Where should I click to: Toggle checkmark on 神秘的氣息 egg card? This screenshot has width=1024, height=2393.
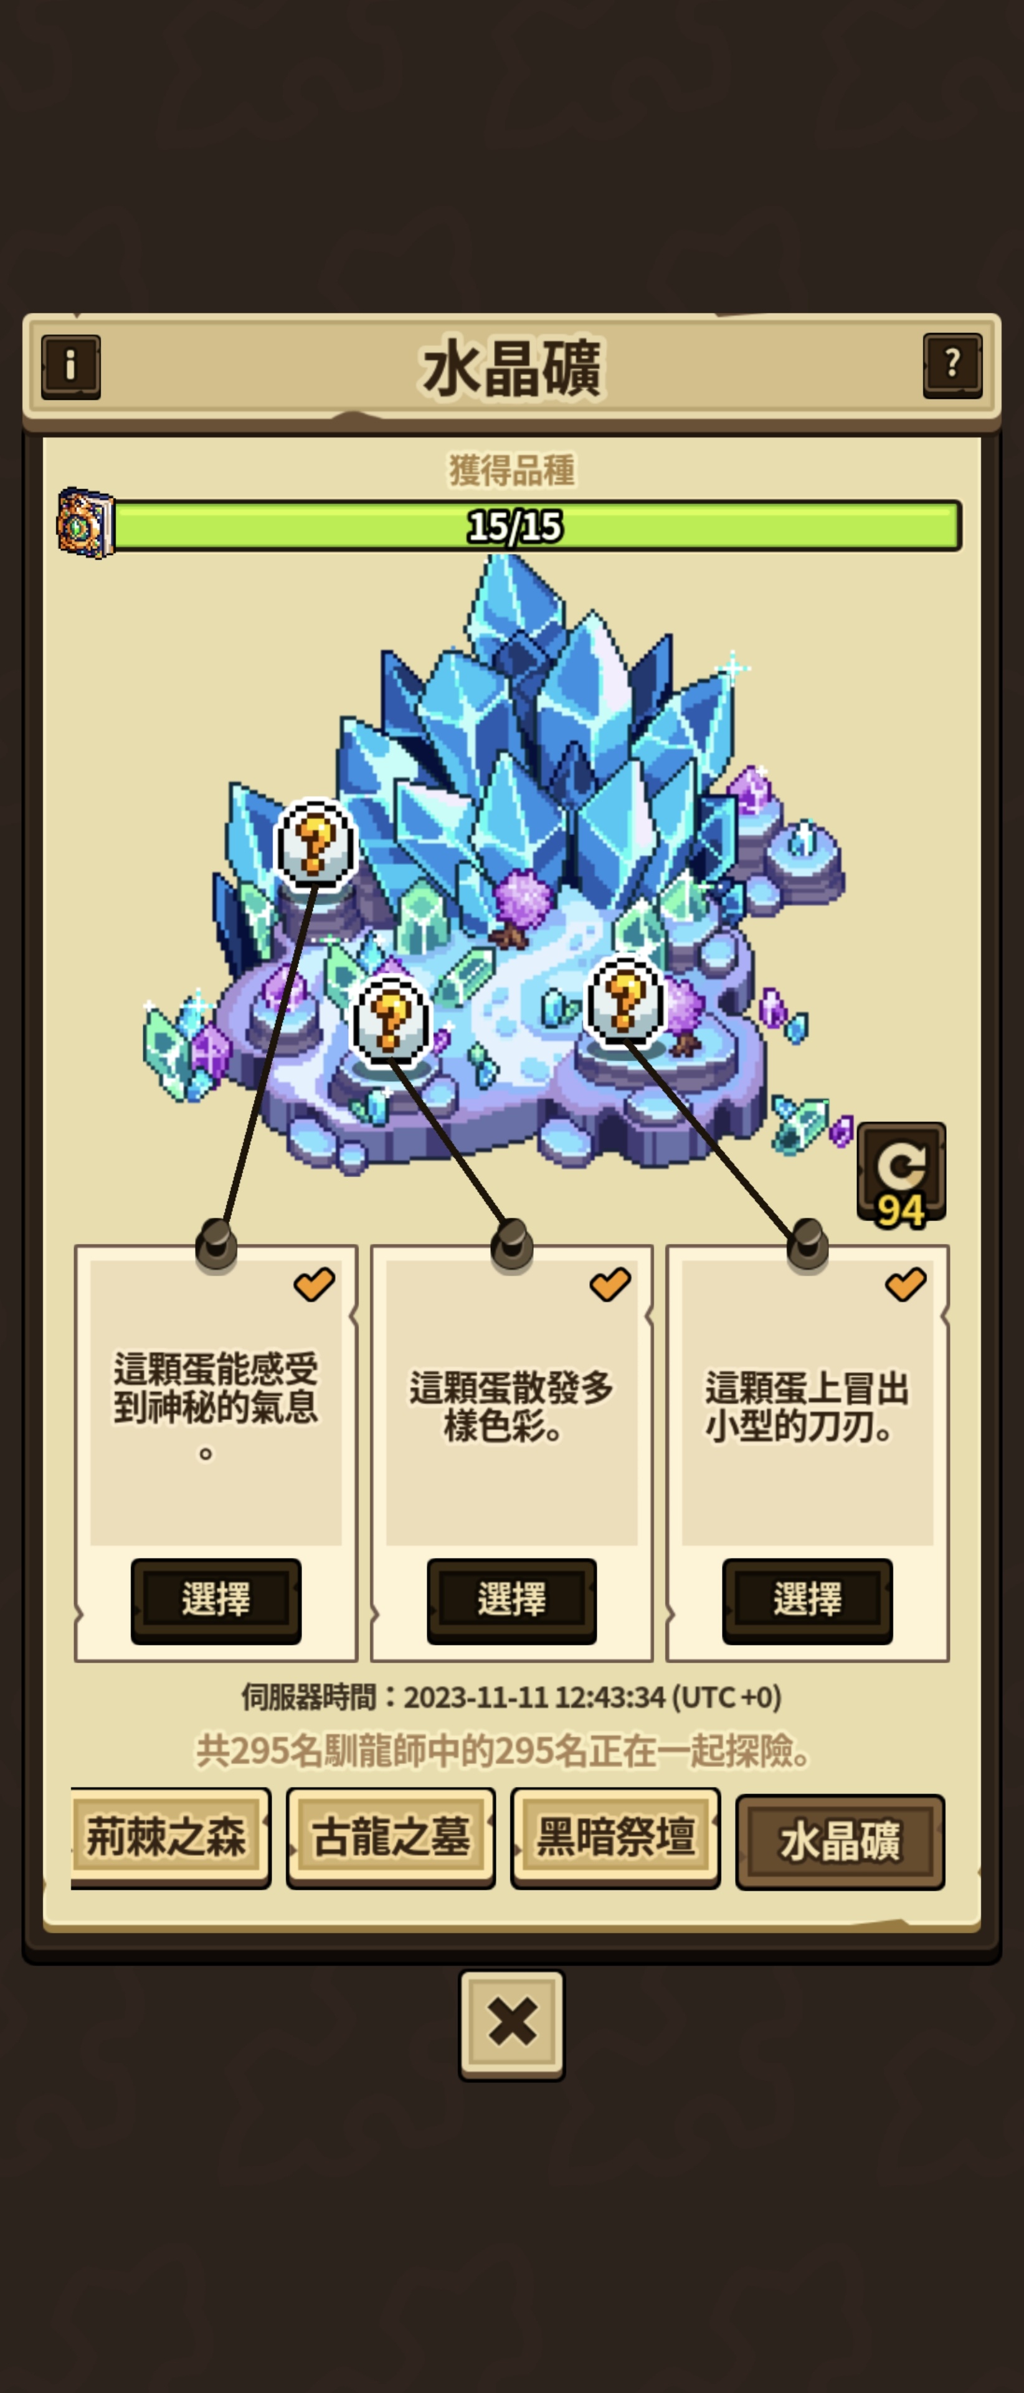click(x=314, y=1284)
